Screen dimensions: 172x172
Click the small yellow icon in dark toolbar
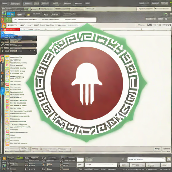tap(29, 15)
